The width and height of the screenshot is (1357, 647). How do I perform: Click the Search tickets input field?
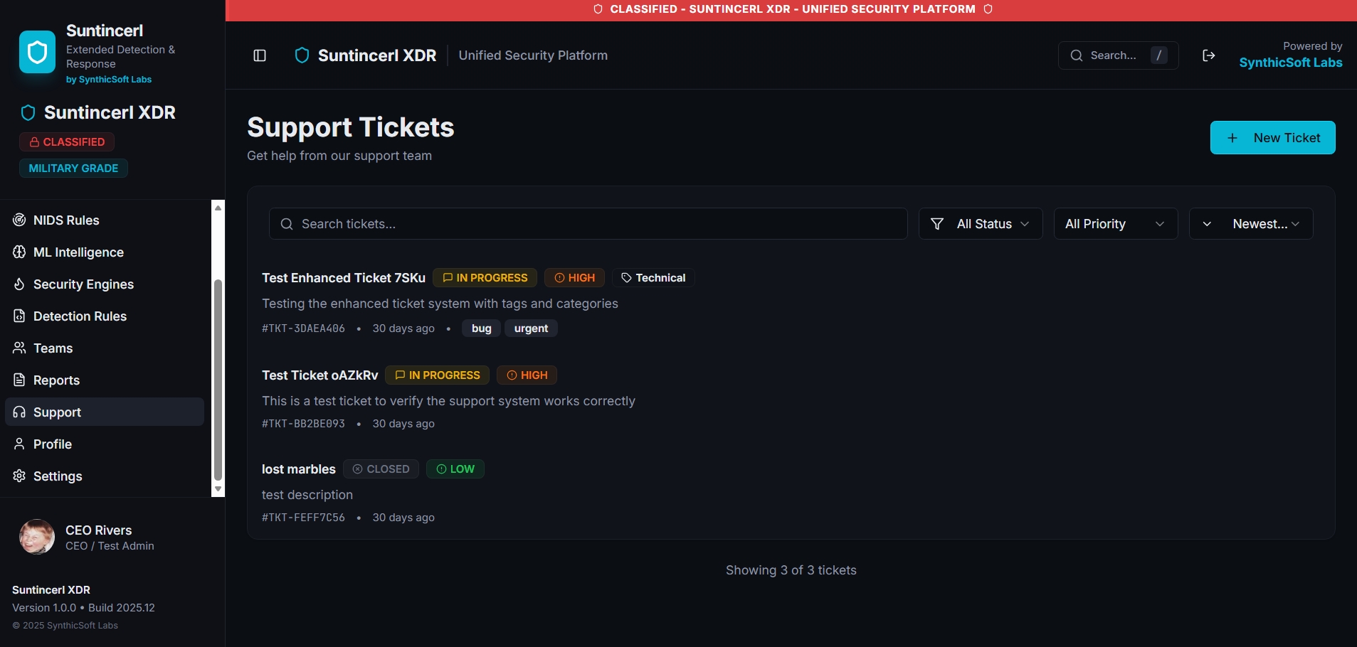(588, 224)
